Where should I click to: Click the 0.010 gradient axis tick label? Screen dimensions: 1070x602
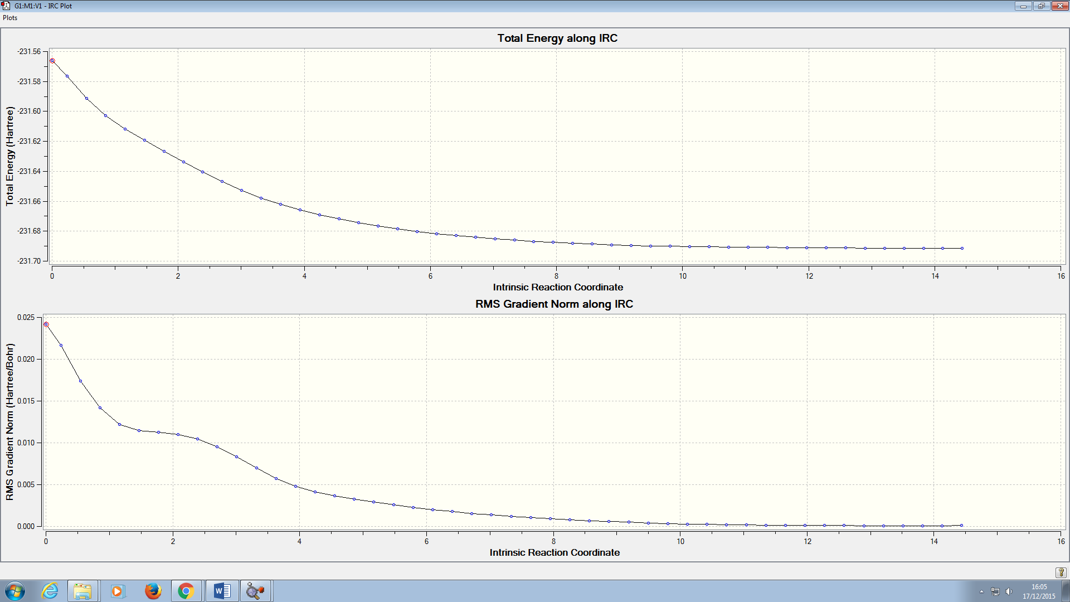26,443
